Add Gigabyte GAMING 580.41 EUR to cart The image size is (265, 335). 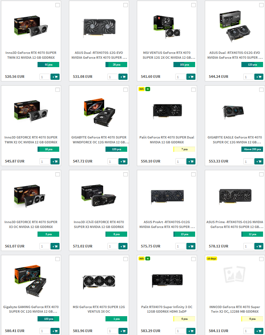pos(55,331)
